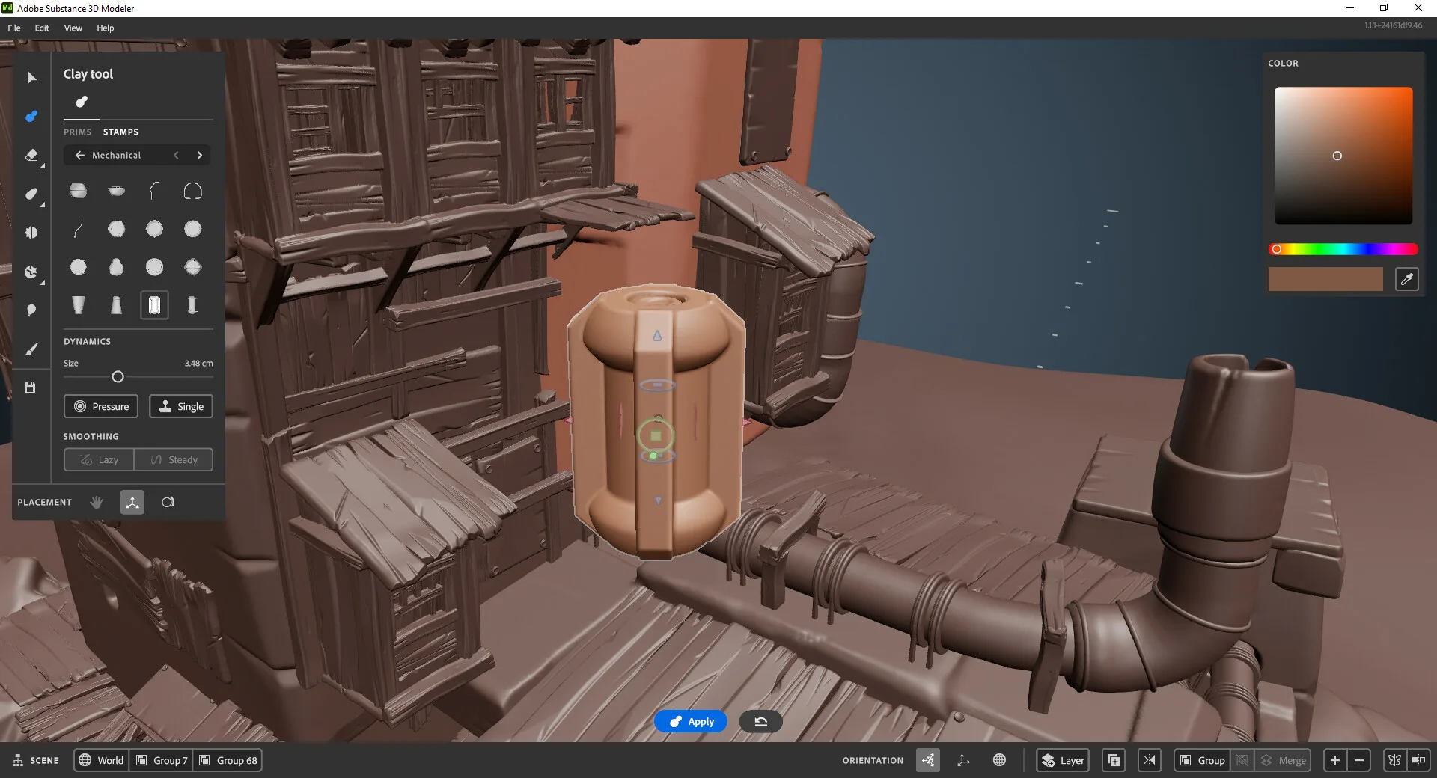This screenshot has width=1437, height=778.
Task: Select the Eraser tool in the sidebar
Action: 31,156
